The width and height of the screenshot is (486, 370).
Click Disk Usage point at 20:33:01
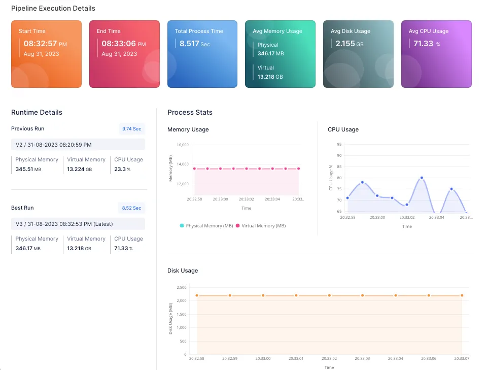(x=296, y=295)
